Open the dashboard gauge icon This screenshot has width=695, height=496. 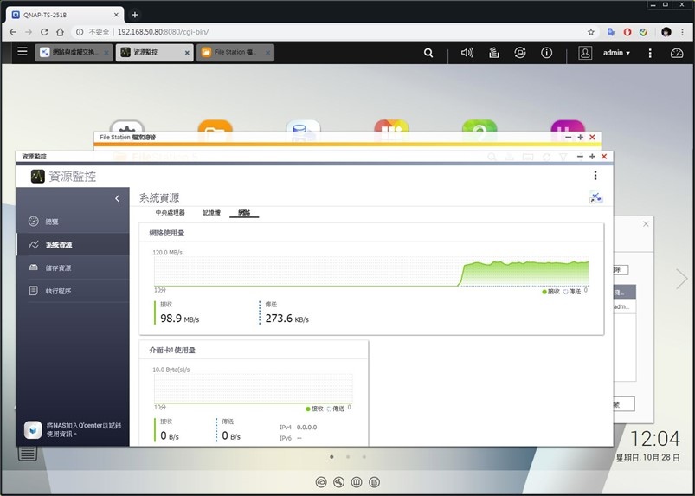676,53
